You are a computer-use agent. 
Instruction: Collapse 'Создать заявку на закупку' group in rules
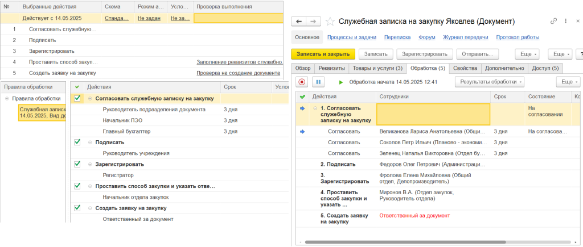click(x=90, y=208)
